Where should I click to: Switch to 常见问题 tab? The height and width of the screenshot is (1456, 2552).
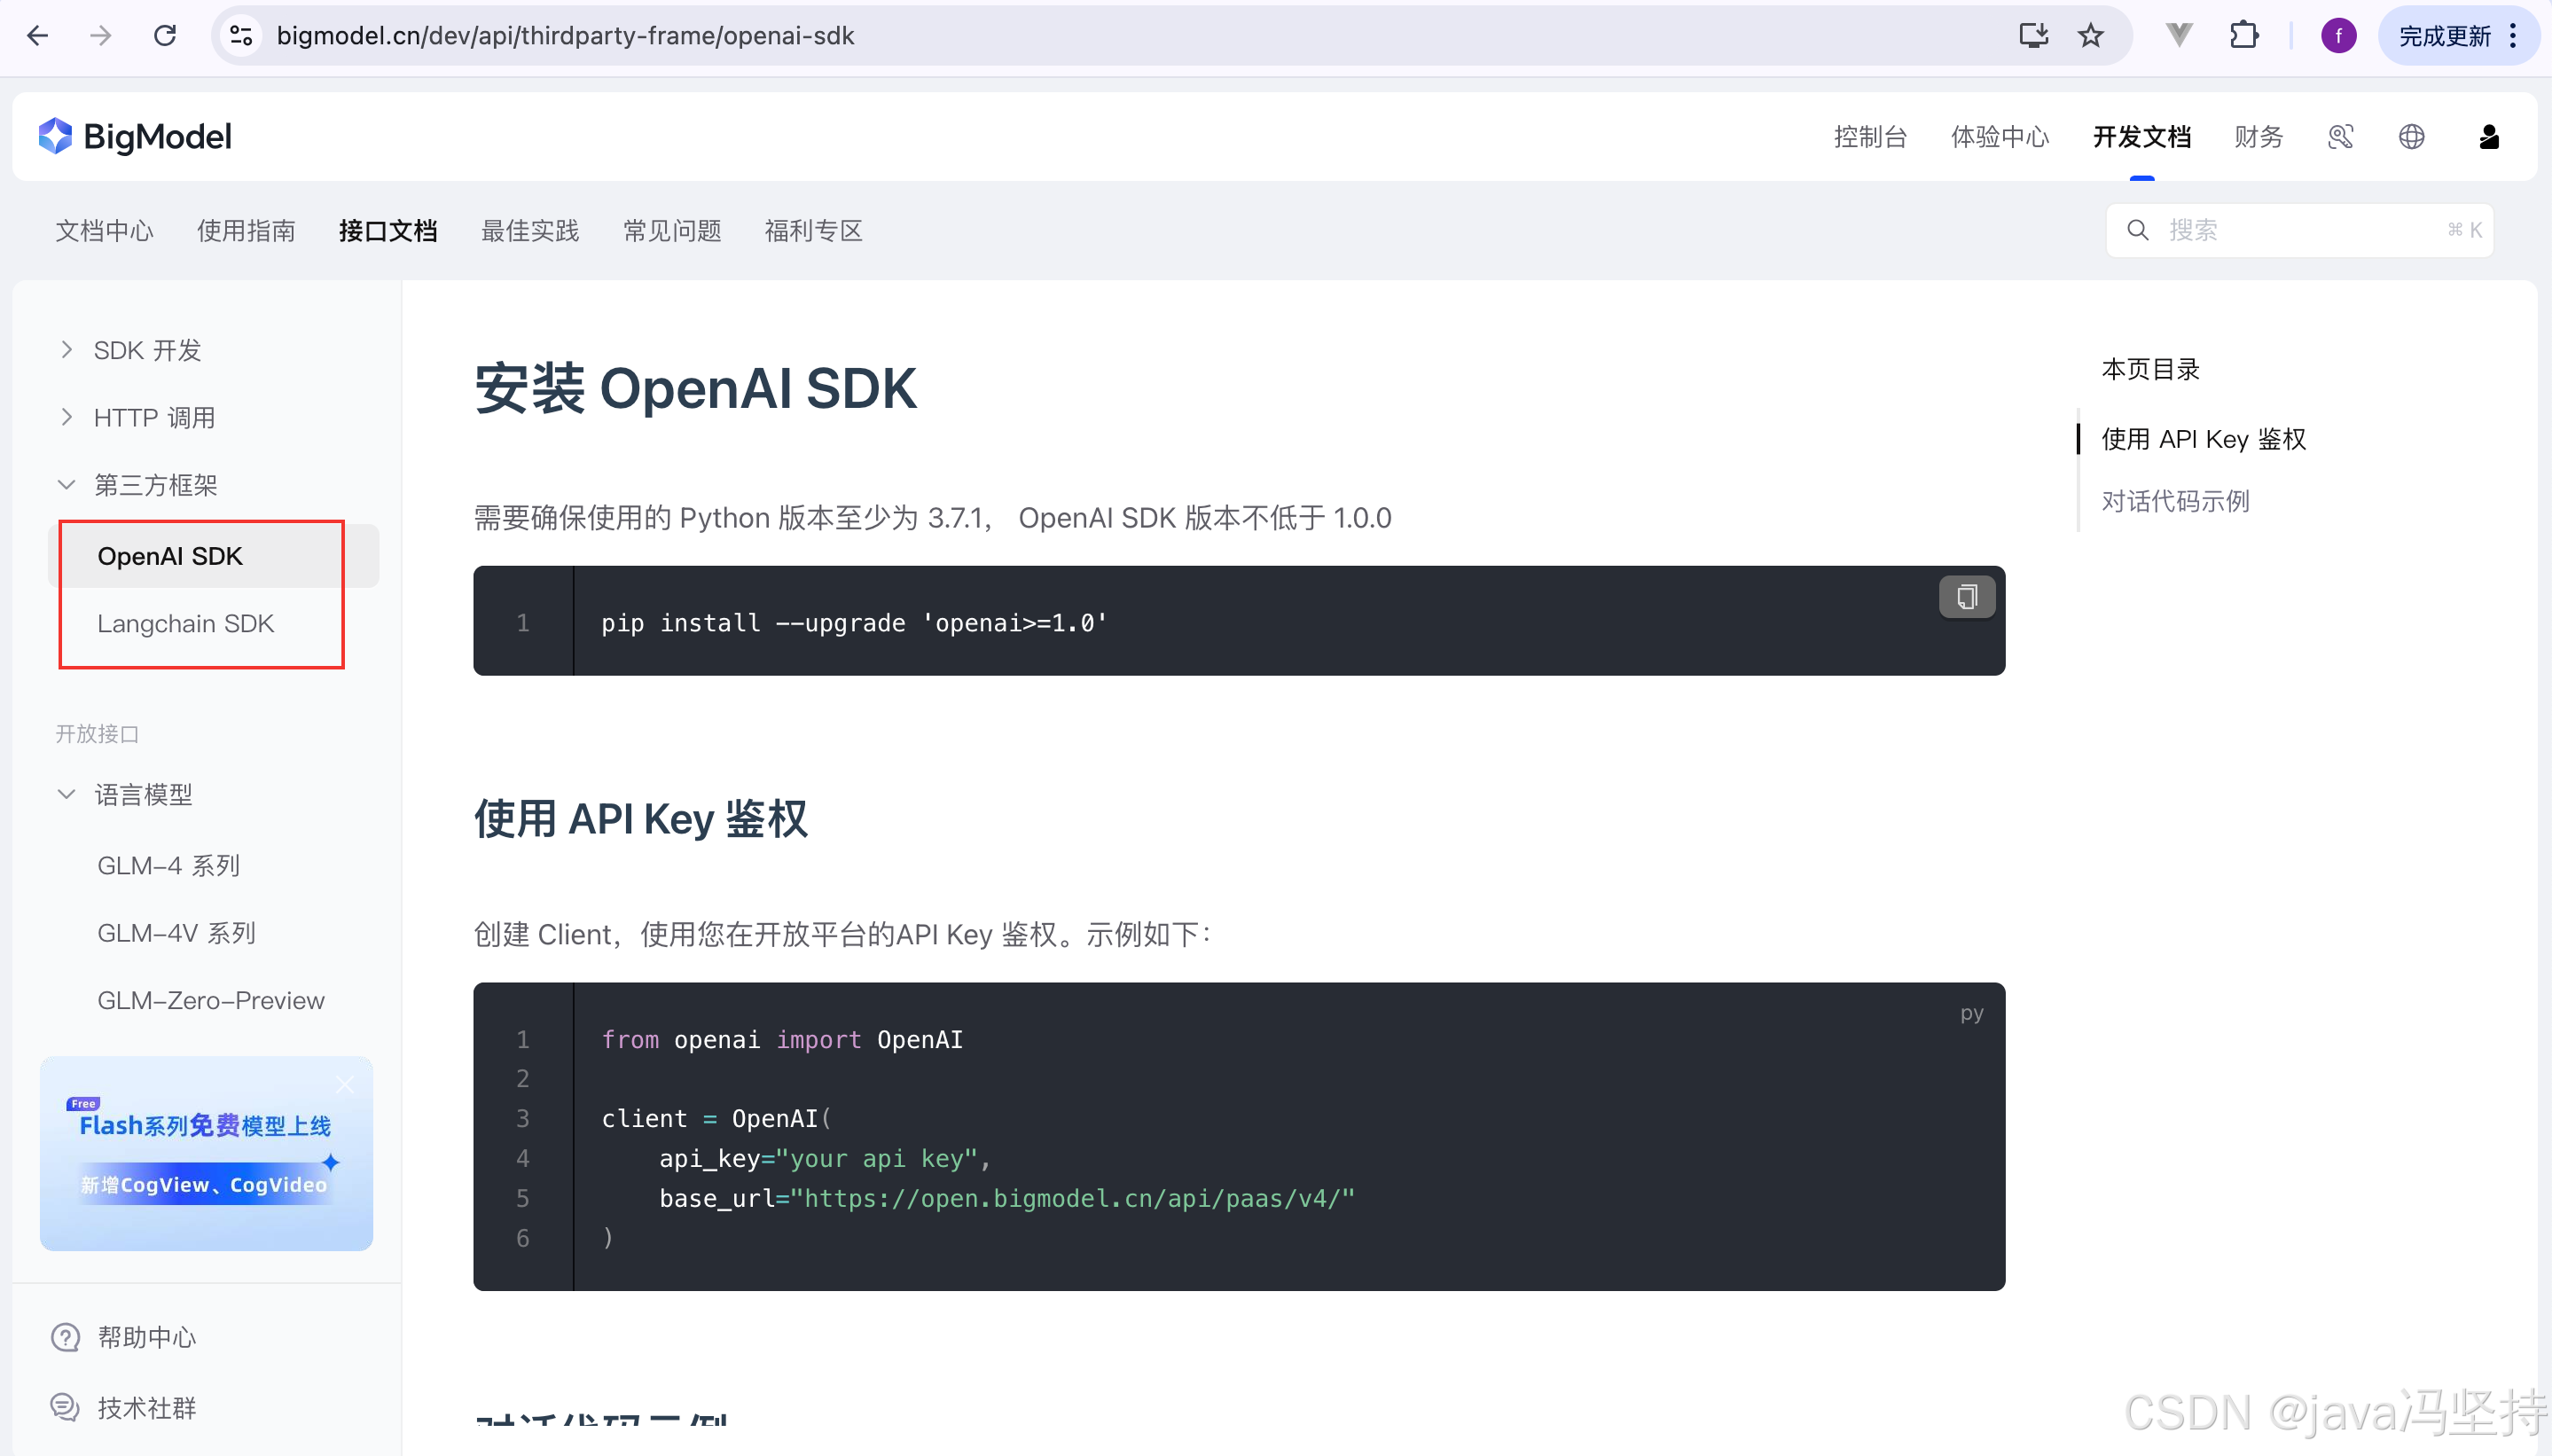(x=672, y=231)
